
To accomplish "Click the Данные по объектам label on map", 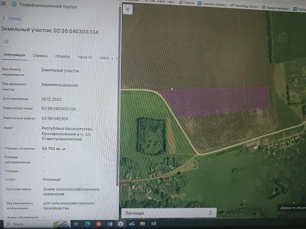I will click(x=292, y=208).
